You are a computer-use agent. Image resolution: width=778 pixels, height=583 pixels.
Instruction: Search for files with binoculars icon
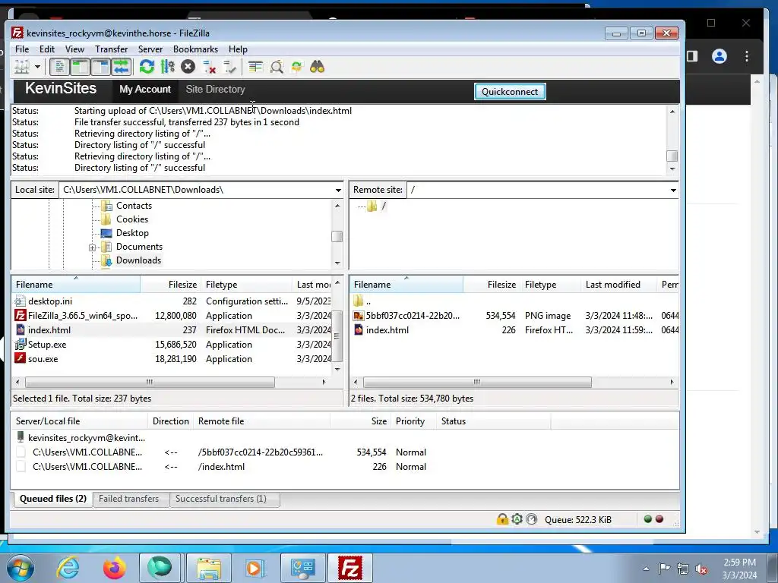317,67
